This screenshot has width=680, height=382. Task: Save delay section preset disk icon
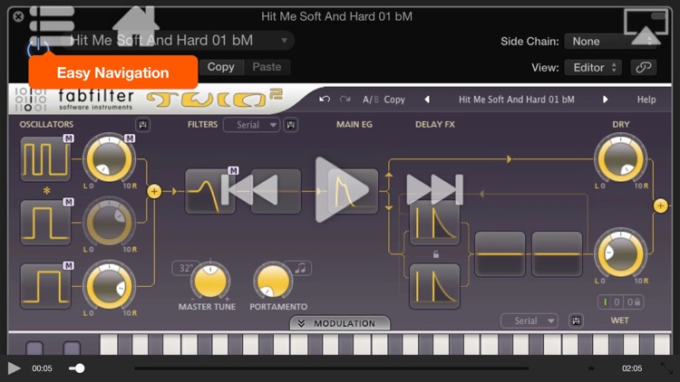(576, 321)
